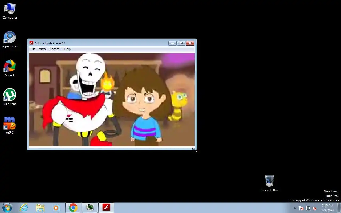Open the clock showing 7:19 PM
The height and width of the screenshot is (213, 341).
click(x=327, y=208)
